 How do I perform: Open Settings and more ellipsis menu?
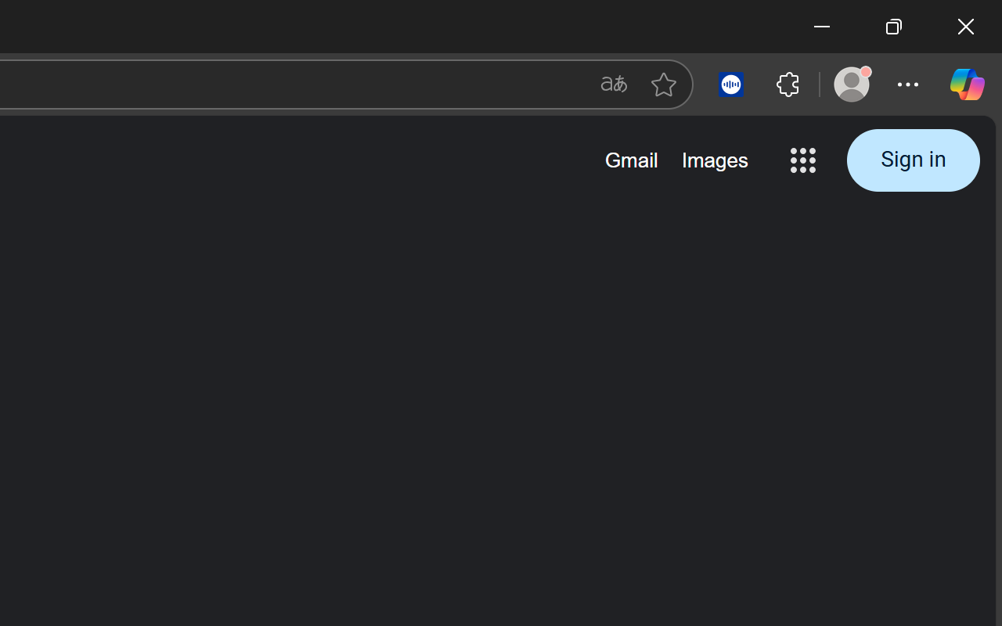pos(908,85)
